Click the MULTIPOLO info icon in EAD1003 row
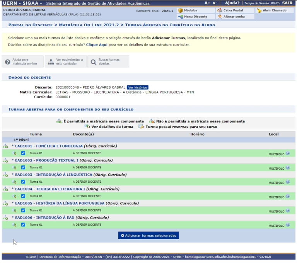297x265 pixels. [288, 182]
